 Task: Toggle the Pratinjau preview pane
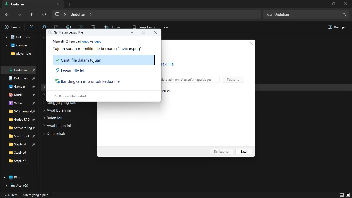(337, 27)
